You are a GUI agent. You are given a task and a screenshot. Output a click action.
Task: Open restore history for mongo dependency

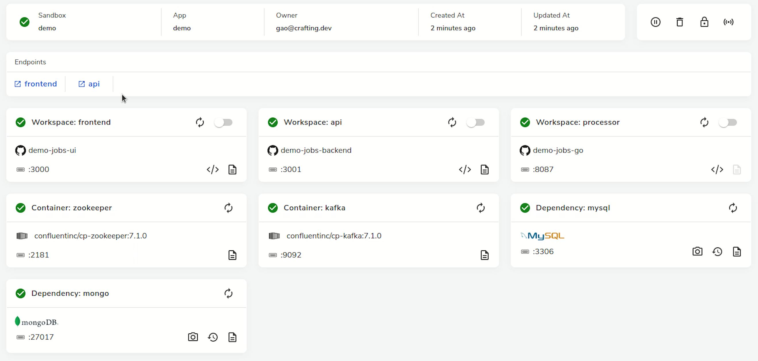(213, 337)
